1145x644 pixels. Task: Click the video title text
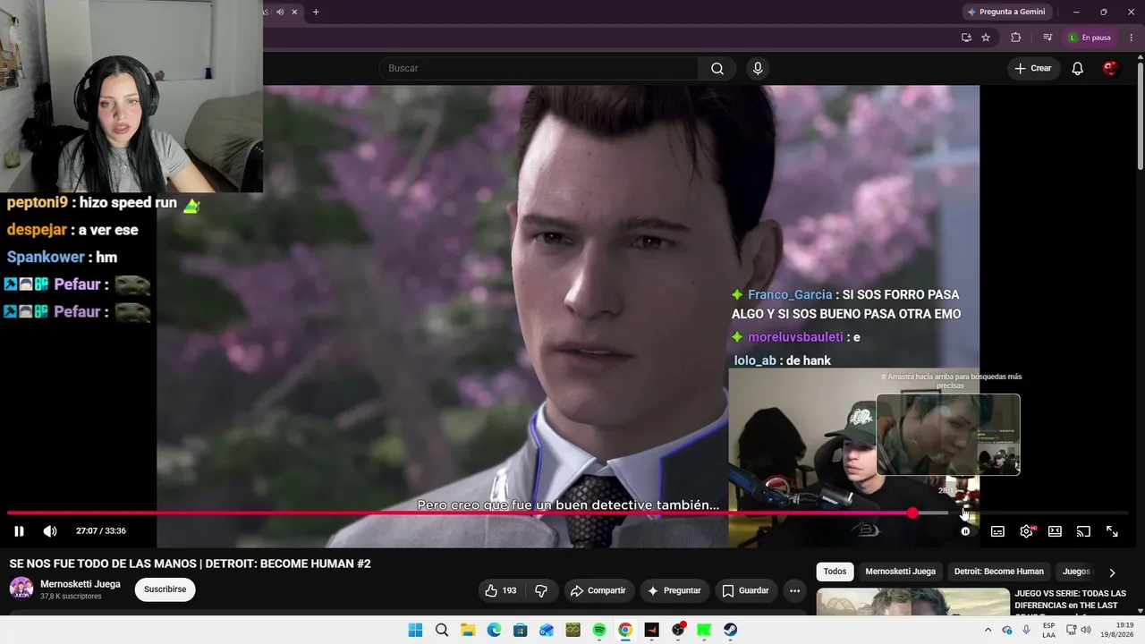click(x=190, y=563)
